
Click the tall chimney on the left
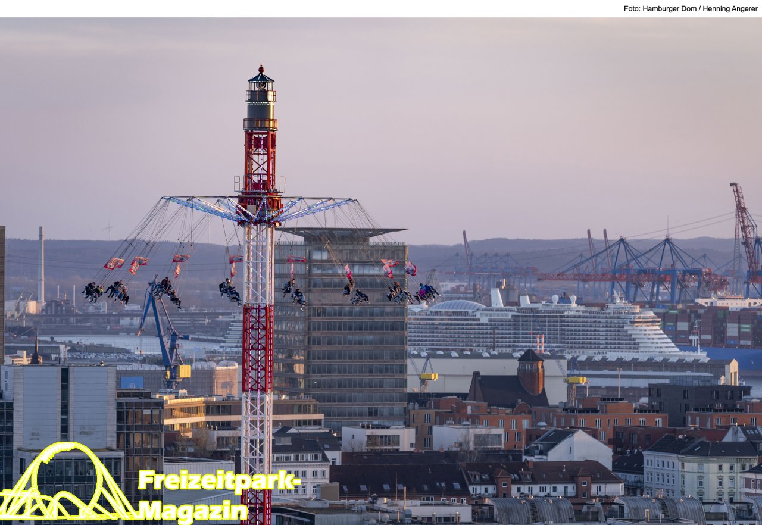pyautogui.click(x=40, y=264)
